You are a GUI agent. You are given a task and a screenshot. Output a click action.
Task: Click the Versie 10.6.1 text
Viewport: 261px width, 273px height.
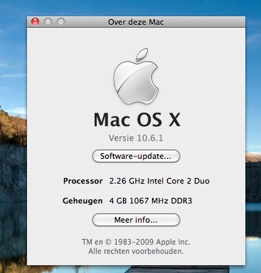click(x=136, y=138)
